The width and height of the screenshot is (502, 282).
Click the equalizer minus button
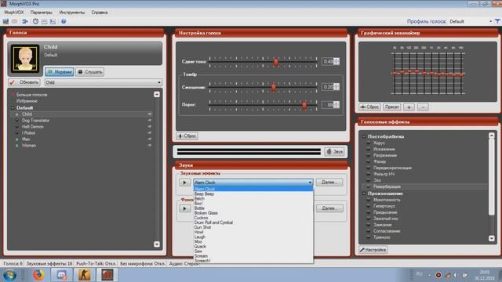click(x=423, y=107)
